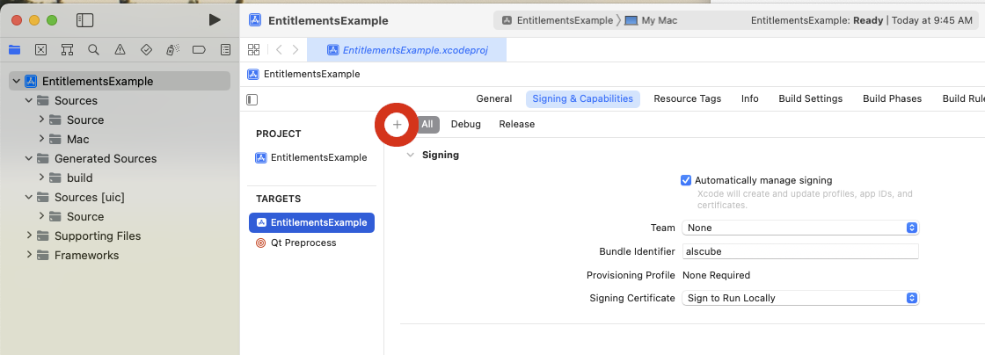Switch to the Resource Tags tab

coord(687,98)
